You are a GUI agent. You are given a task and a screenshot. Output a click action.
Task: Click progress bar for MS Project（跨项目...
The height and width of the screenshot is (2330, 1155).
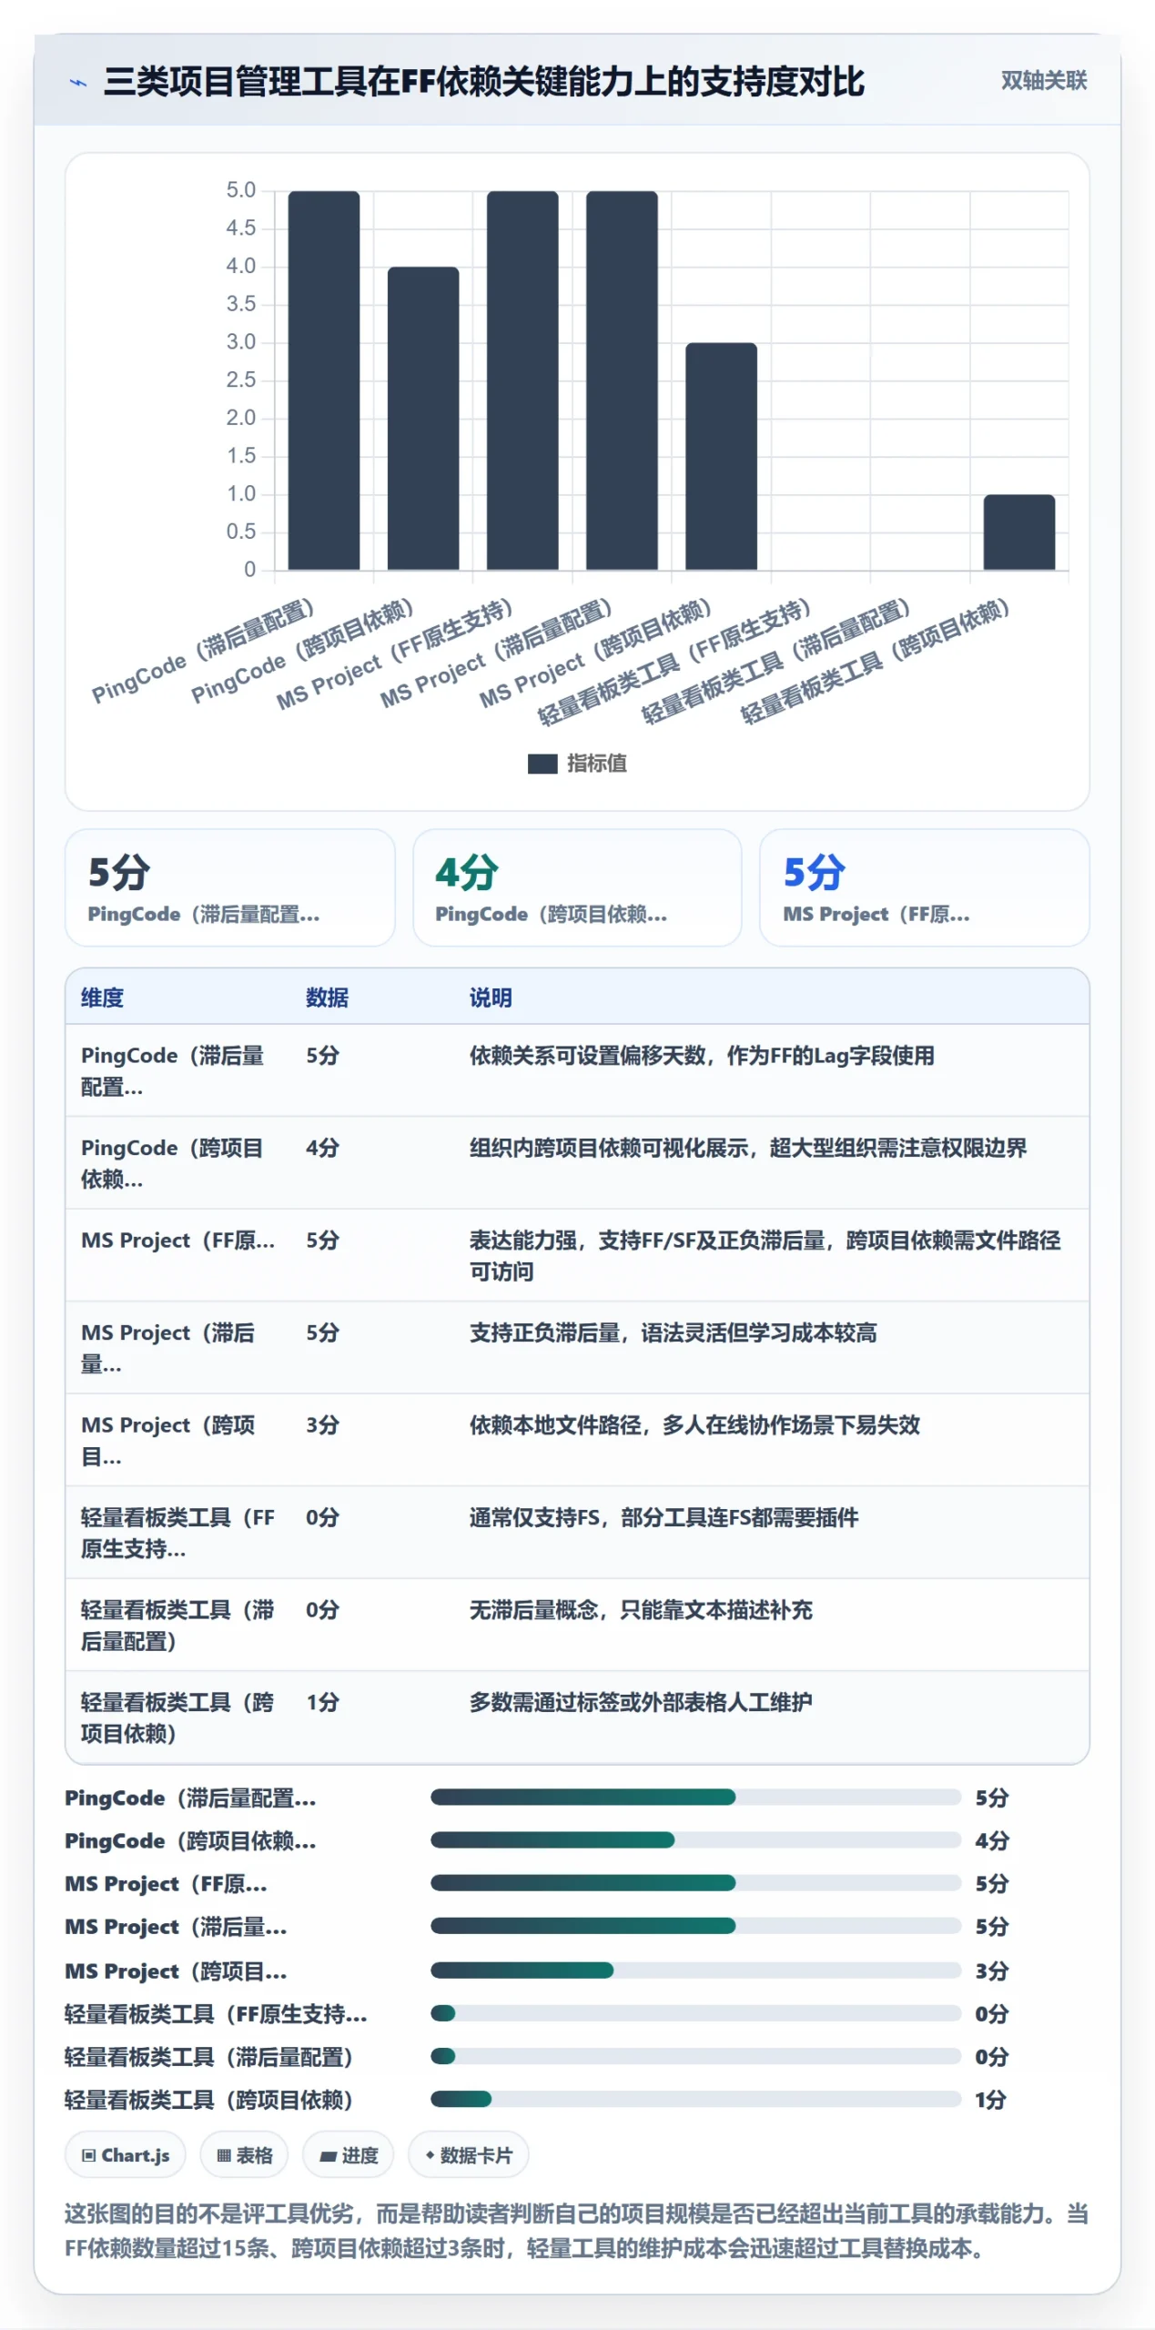point(695,1970)
